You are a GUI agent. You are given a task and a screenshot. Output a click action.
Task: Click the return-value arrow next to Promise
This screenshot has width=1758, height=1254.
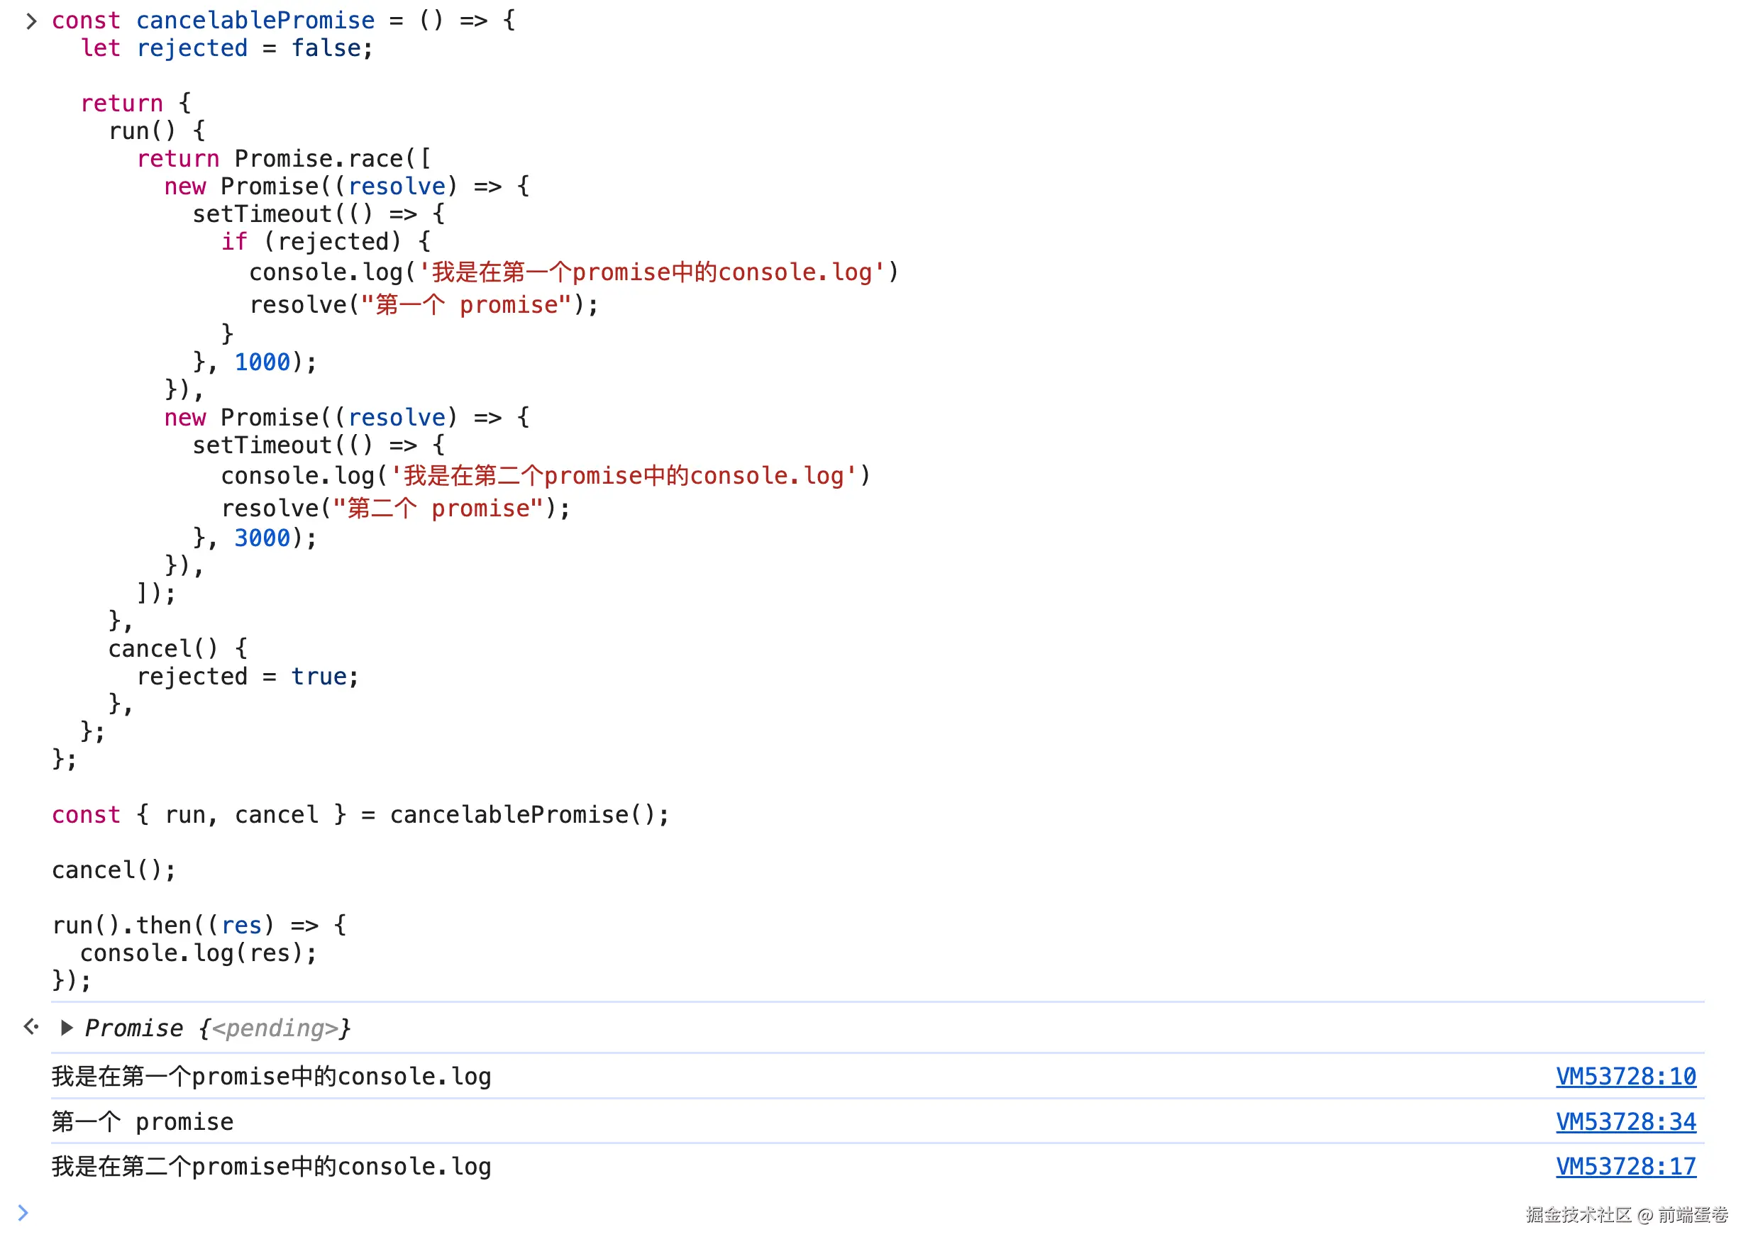pyautogui.click(x=31, y=1027)
